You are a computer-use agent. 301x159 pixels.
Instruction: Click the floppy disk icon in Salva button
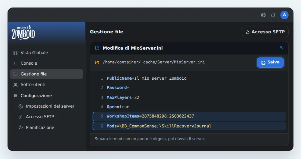(x=263, y=63)
